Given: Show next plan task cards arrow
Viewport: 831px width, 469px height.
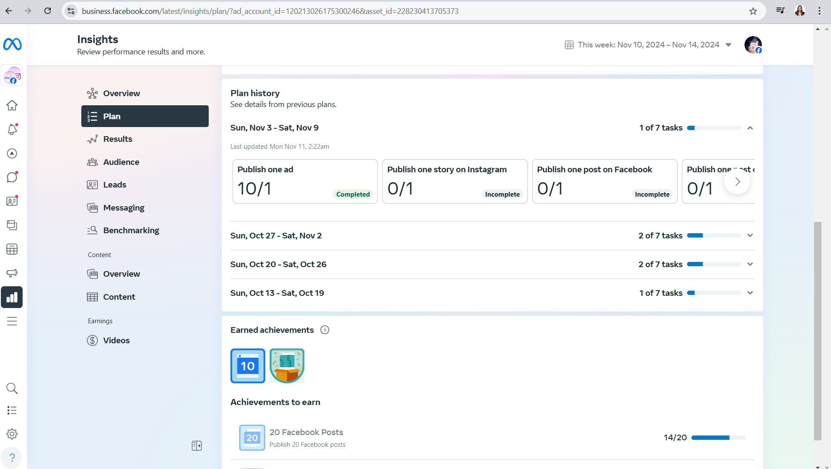Looking at the screenshot, I should (x=737, y=182).
